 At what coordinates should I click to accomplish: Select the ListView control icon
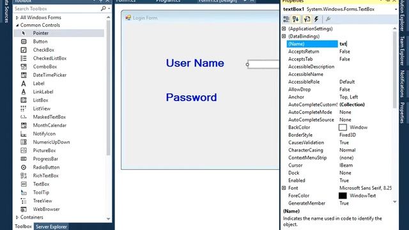(24, 109)
